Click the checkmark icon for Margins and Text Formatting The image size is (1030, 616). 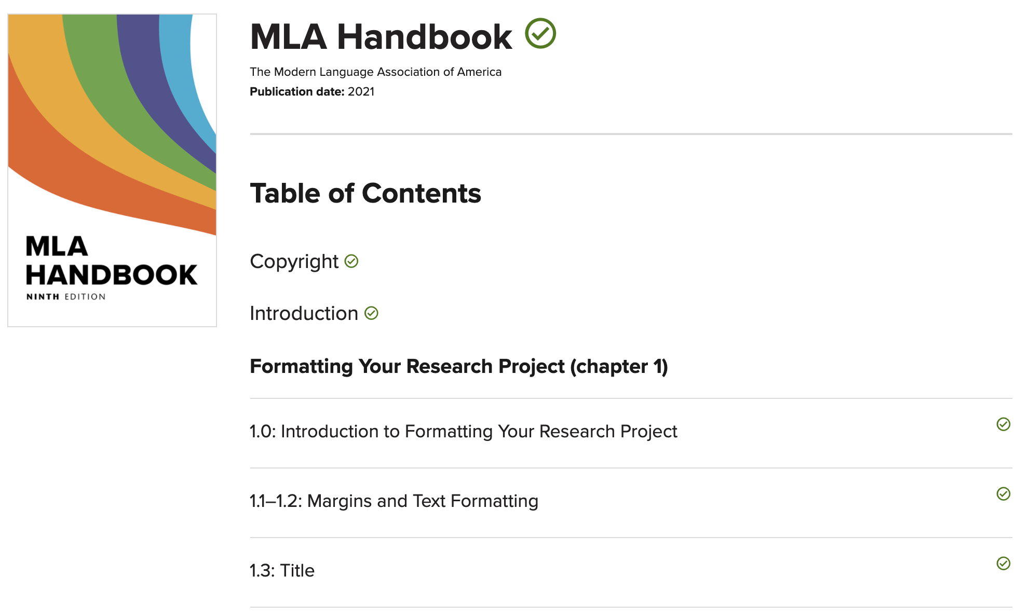(1003, 494)
